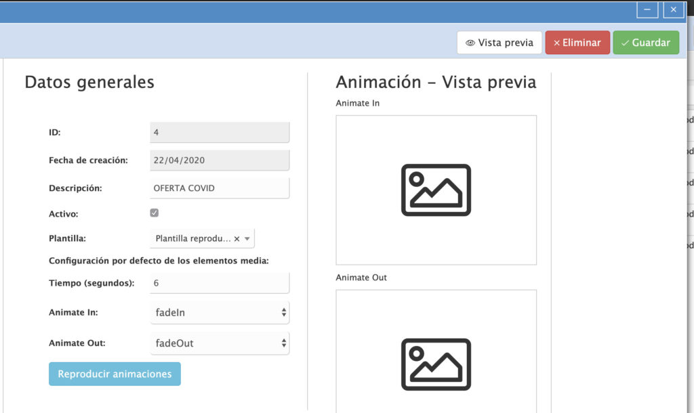Screen dimensions: 694x413
Task: Open the Animate Out fadeOut dropdown
Action: [219, 343]
